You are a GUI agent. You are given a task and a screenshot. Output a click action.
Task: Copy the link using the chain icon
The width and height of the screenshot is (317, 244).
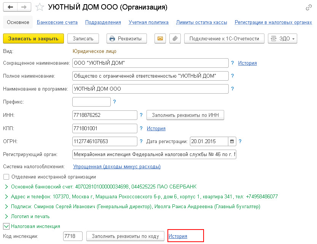click(309, 8)
